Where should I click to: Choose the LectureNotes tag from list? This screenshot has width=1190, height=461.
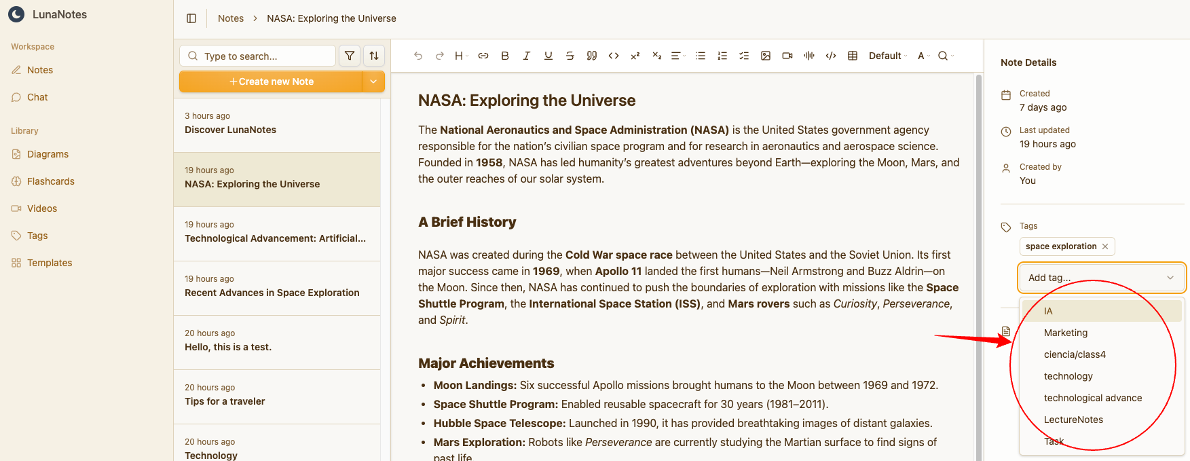1073,420
